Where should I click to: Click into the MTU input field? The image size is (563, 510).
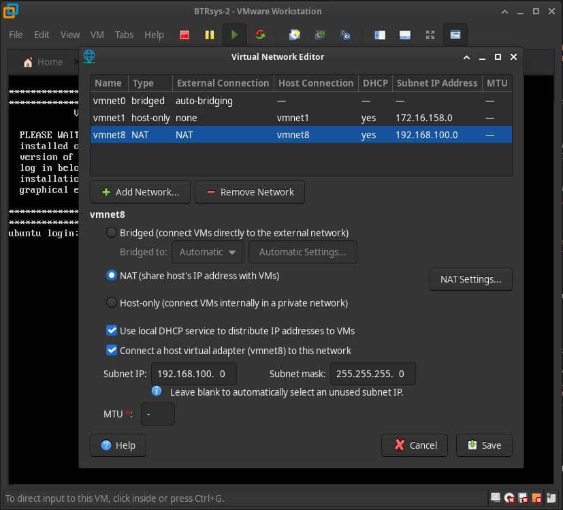[157, 414]
